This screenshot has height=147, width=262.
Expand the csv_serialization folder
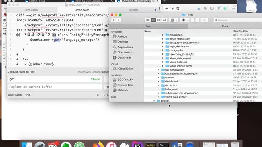click(x=158, y=70)
